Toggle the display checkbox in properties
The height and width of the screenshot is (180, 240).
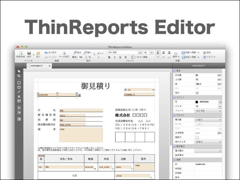(197, 93)
